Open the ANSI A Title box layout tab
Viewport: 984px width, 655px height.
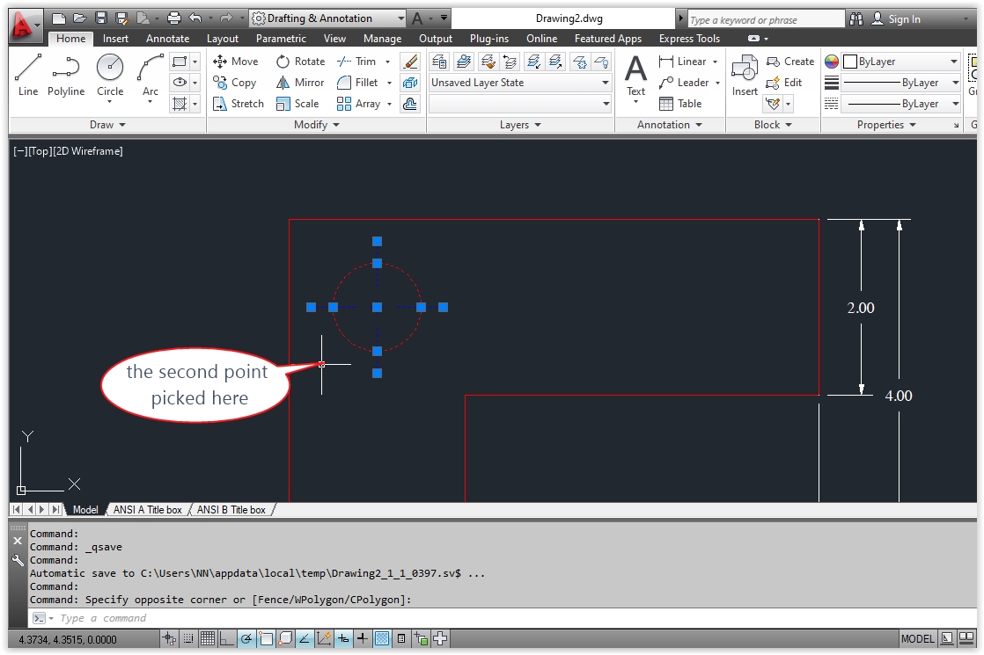point(146,509)
